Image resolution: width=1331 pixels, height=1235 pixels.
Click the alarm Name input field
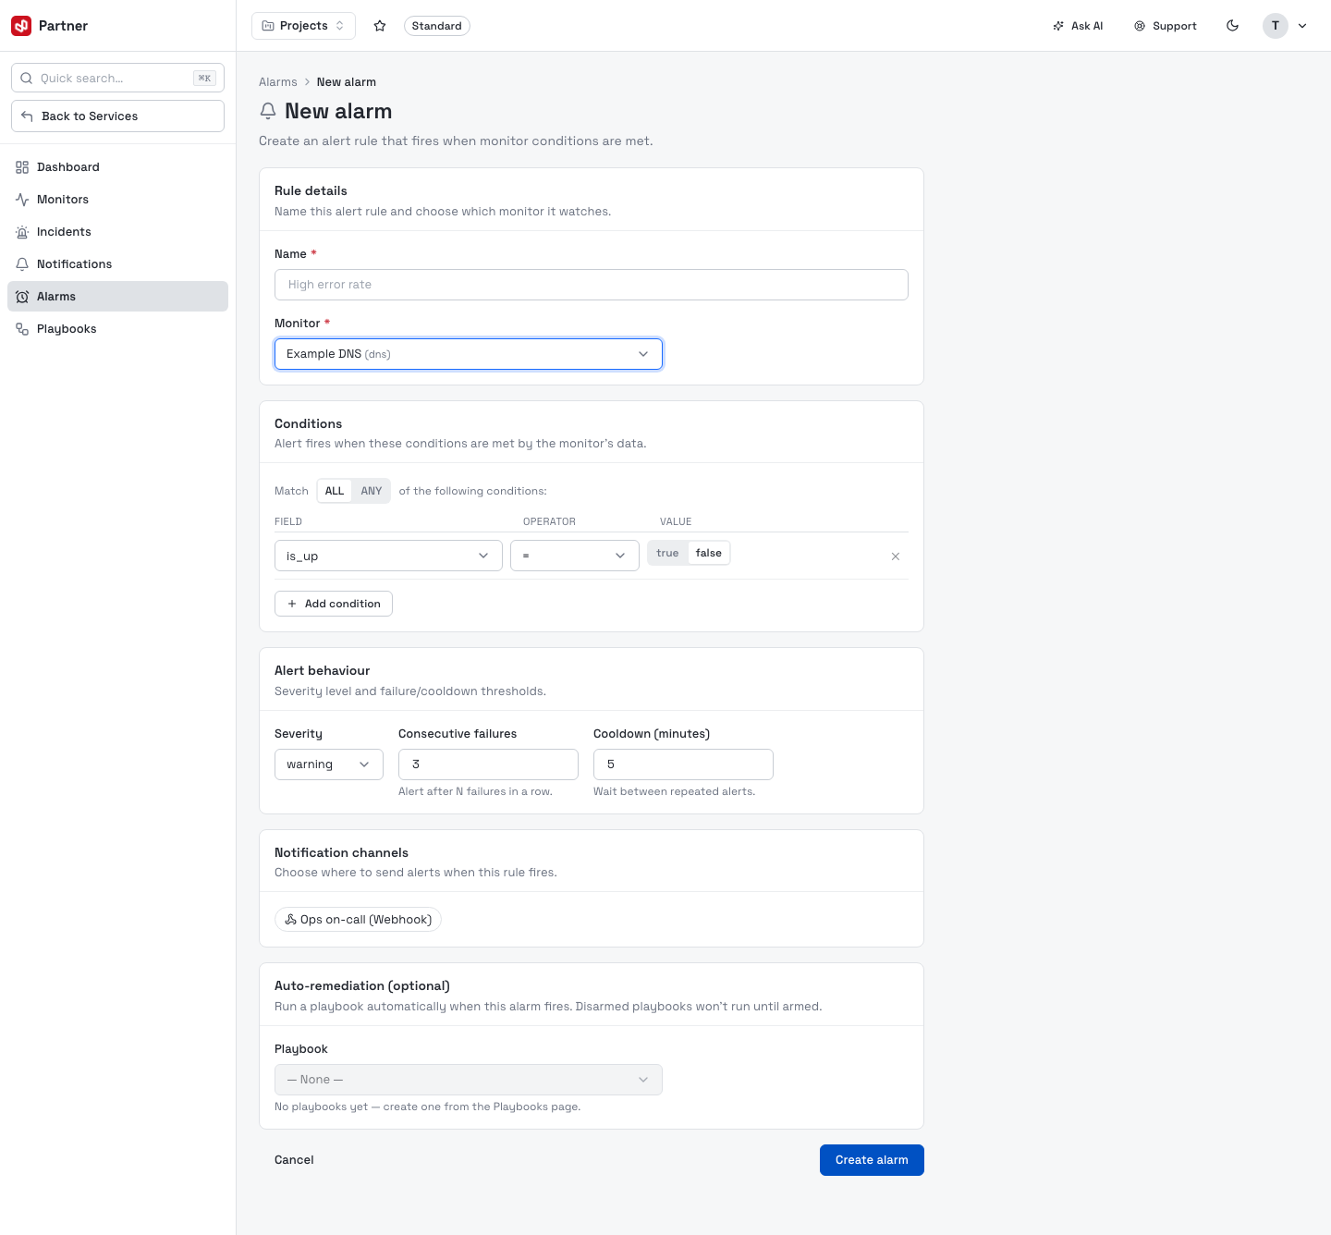tap(592, 285)
